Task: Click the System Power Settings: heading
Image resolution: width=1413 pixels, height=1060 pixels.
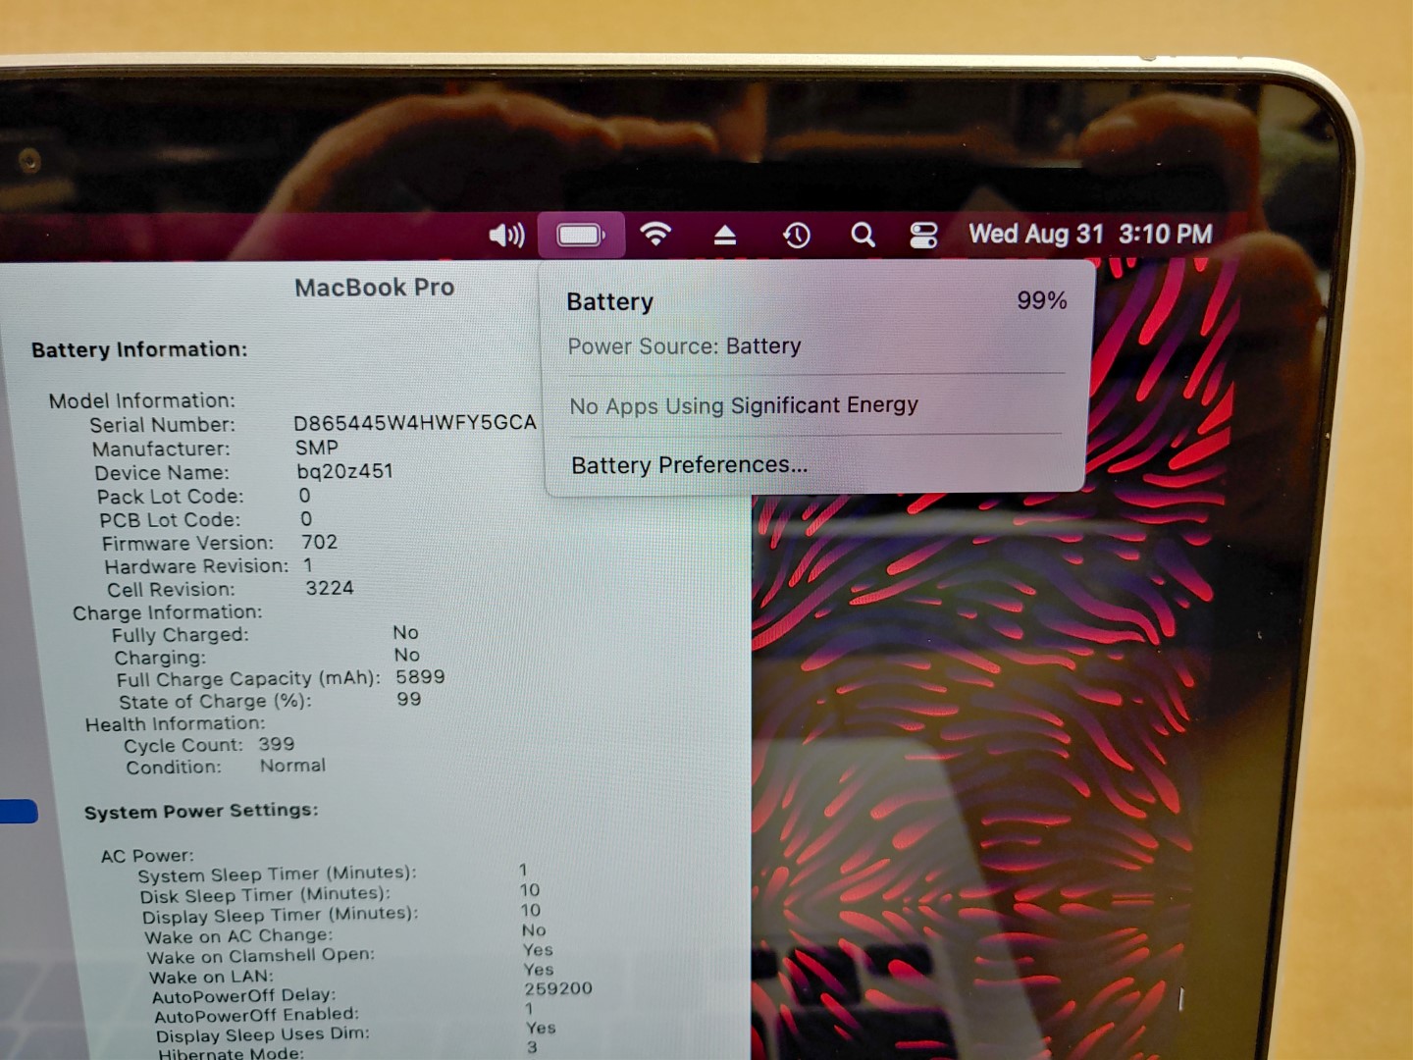Action: coord(201,811)
